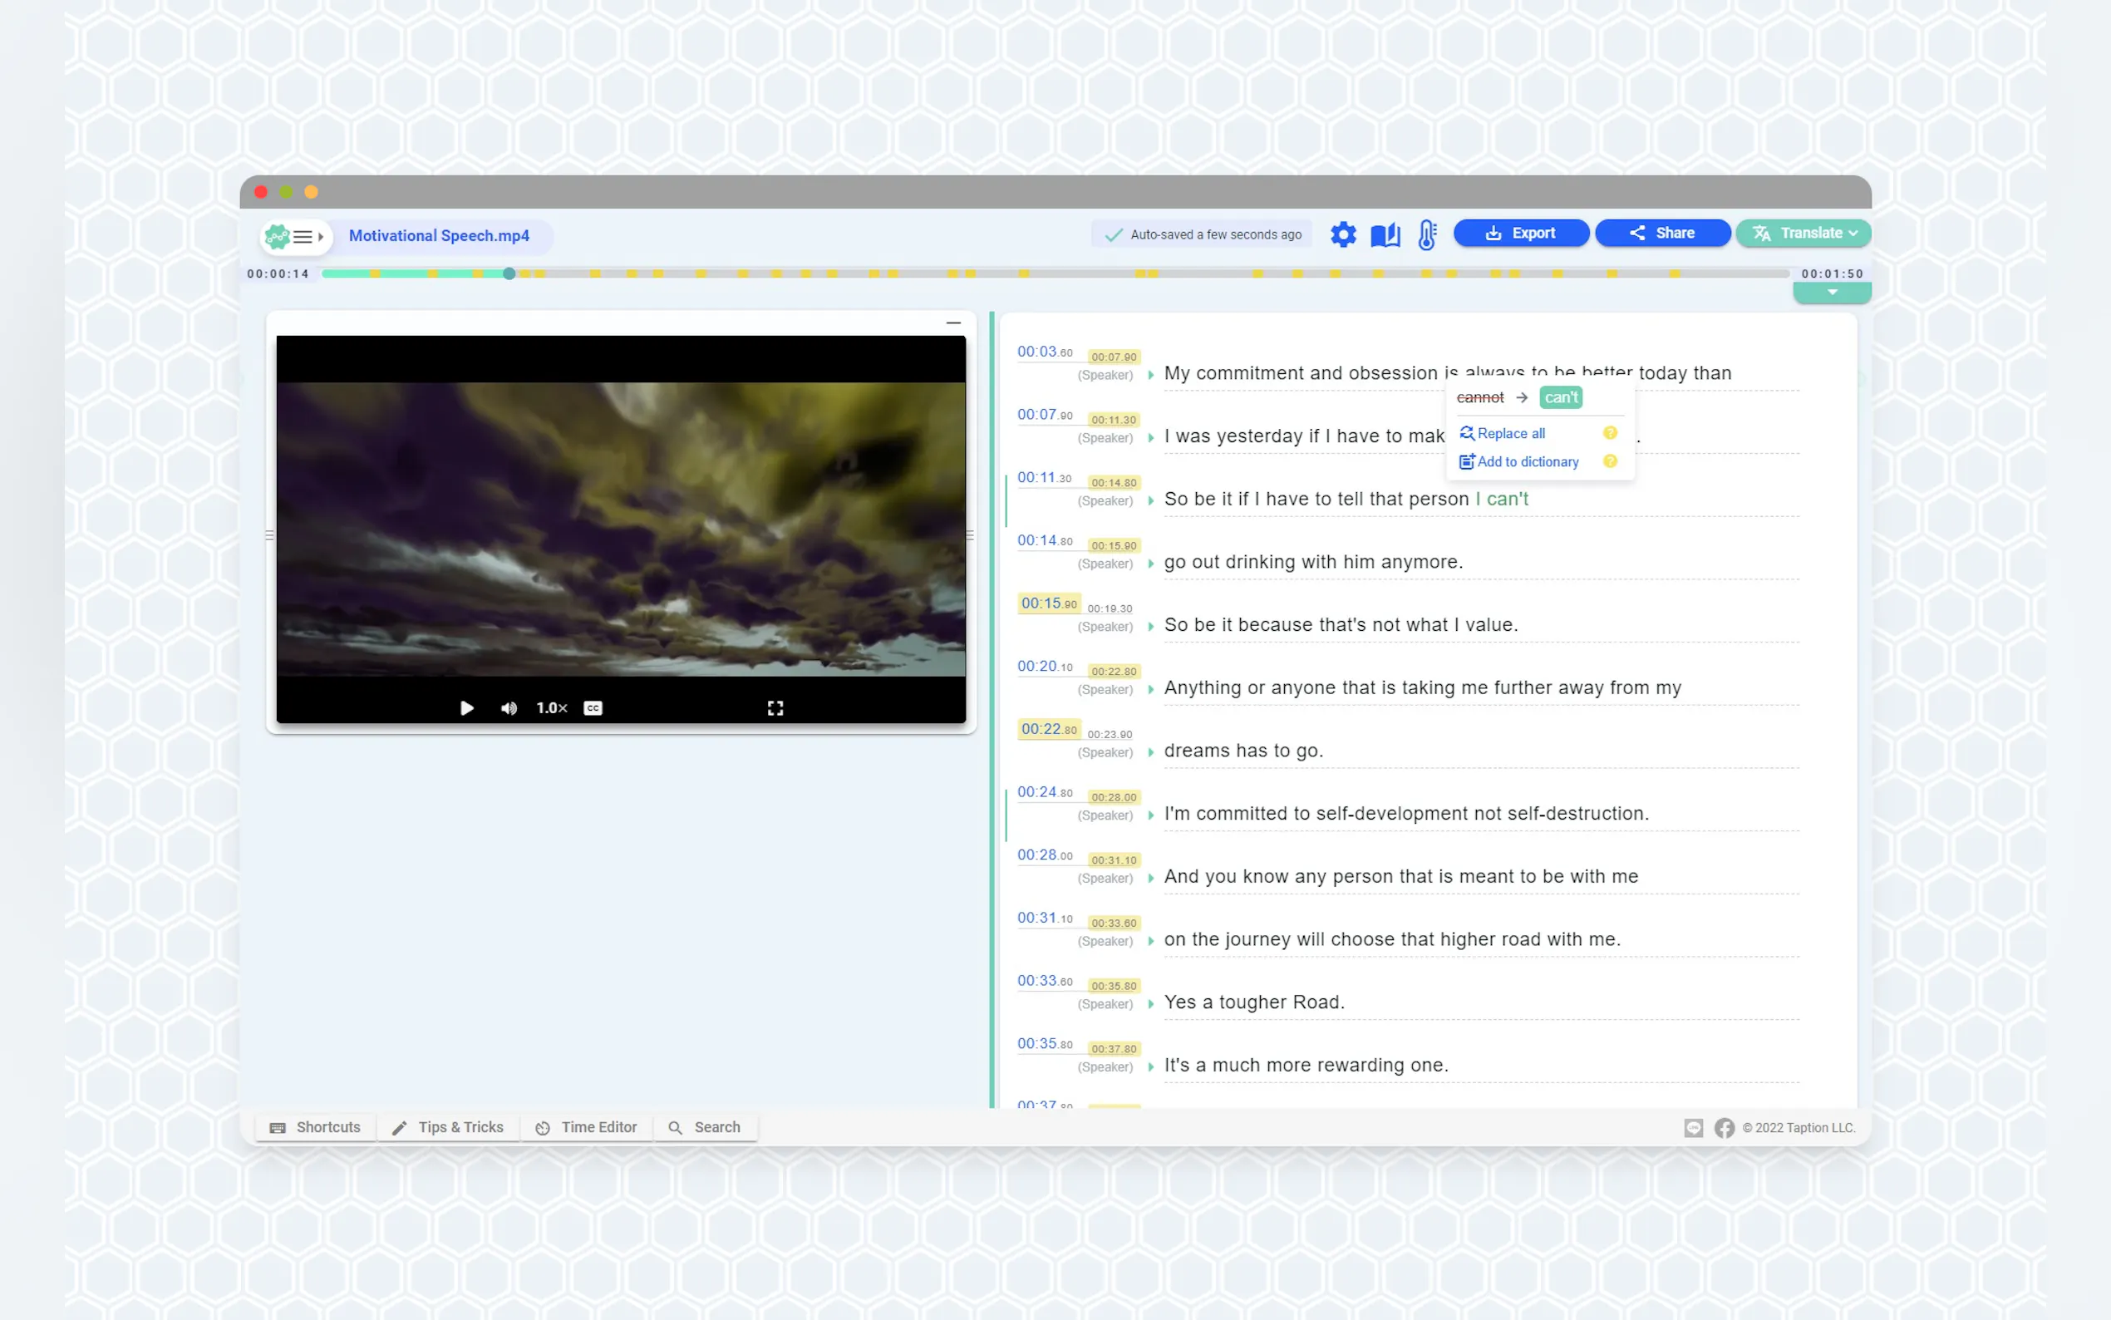This screenshot has width=2111, height=1320.
Task: Jump to the 00:24.80 timestamp
Action: pos(1044,792)
